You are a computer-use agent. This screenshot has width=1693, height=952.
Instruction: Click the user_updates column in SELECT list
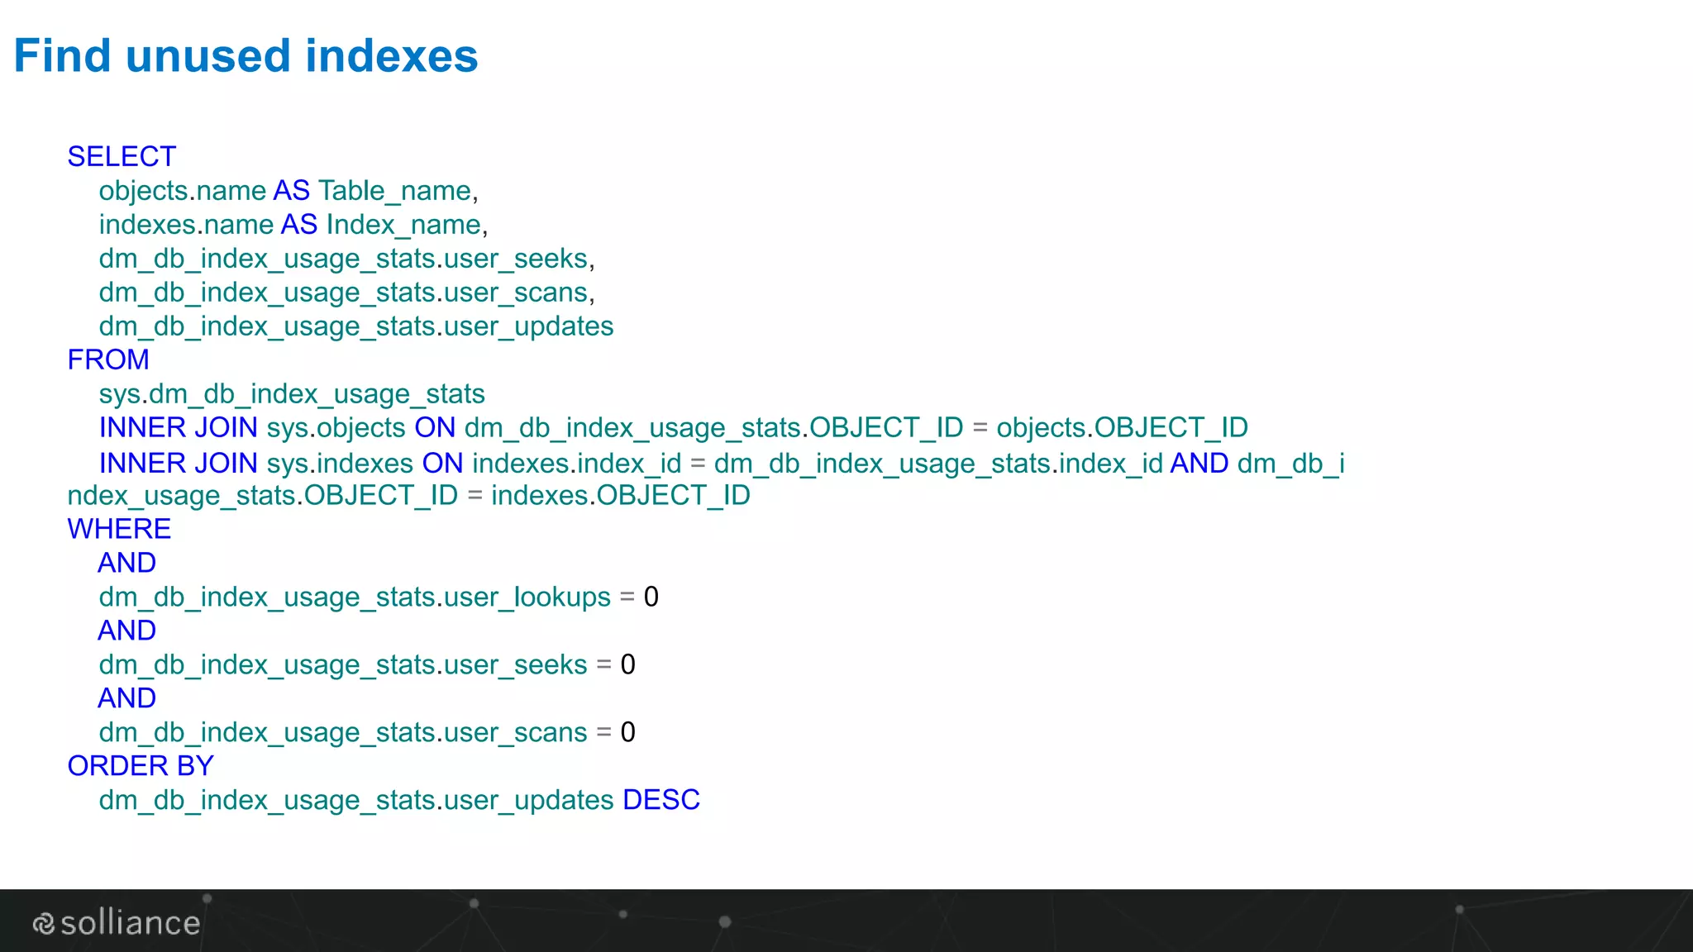355,326
